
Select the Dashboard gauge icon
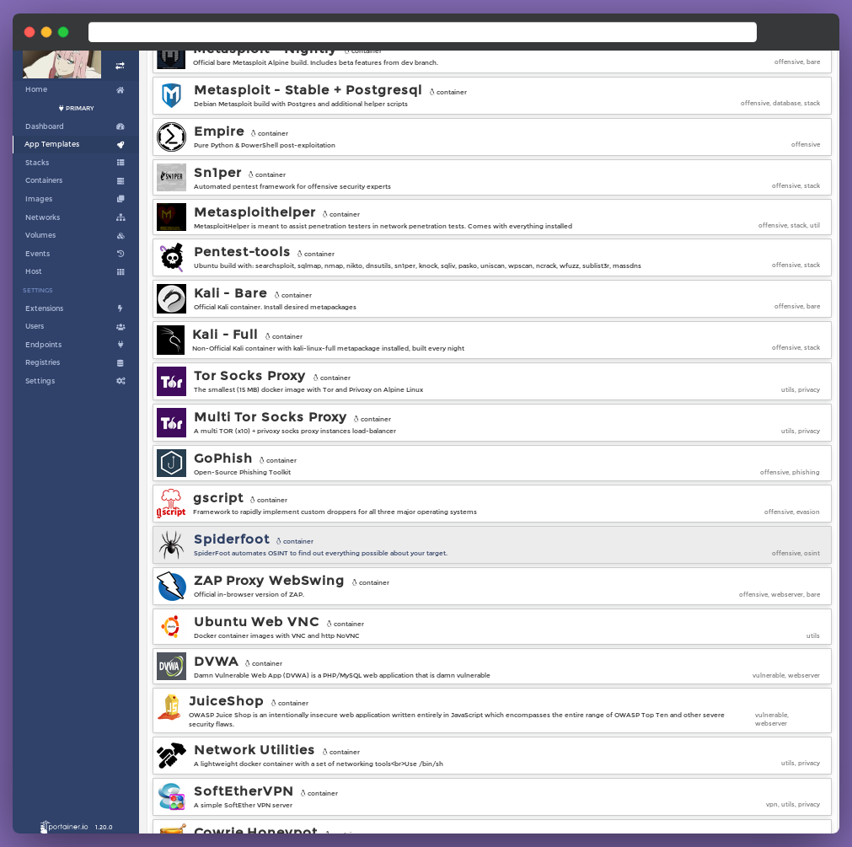pos(121,126)
